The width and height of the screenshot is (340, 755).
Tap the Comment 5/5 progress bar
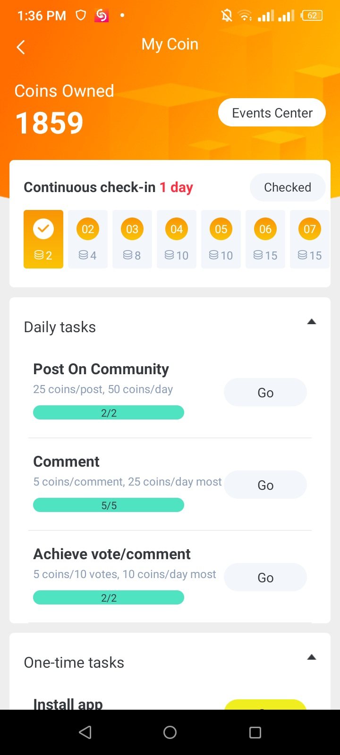[109, 505]
